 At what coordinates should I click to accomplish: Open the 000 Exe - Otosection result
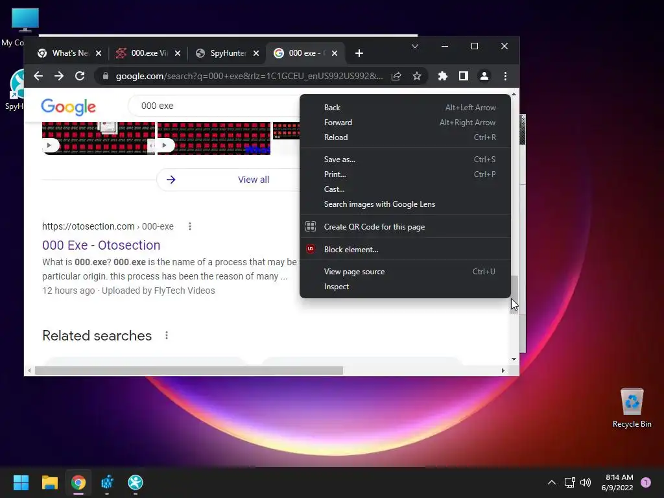click(101, 245)
